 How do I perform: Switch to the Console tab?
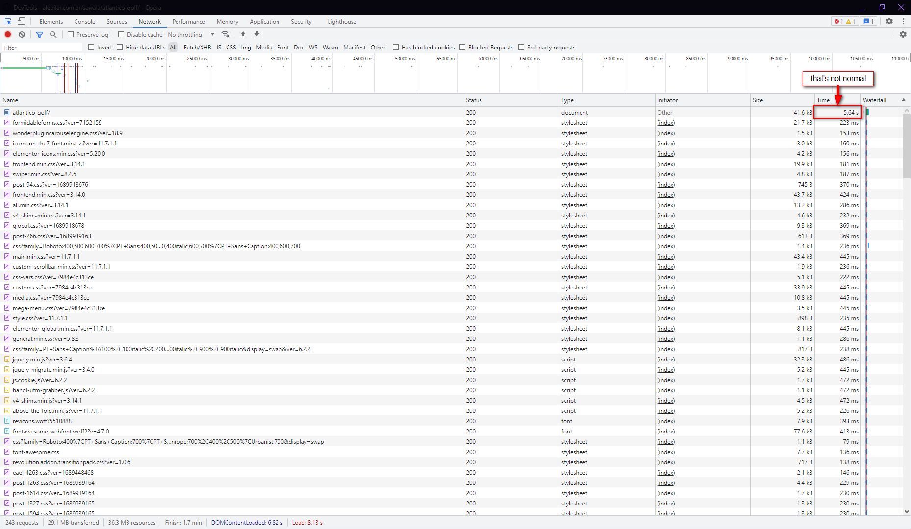(84, 22)
